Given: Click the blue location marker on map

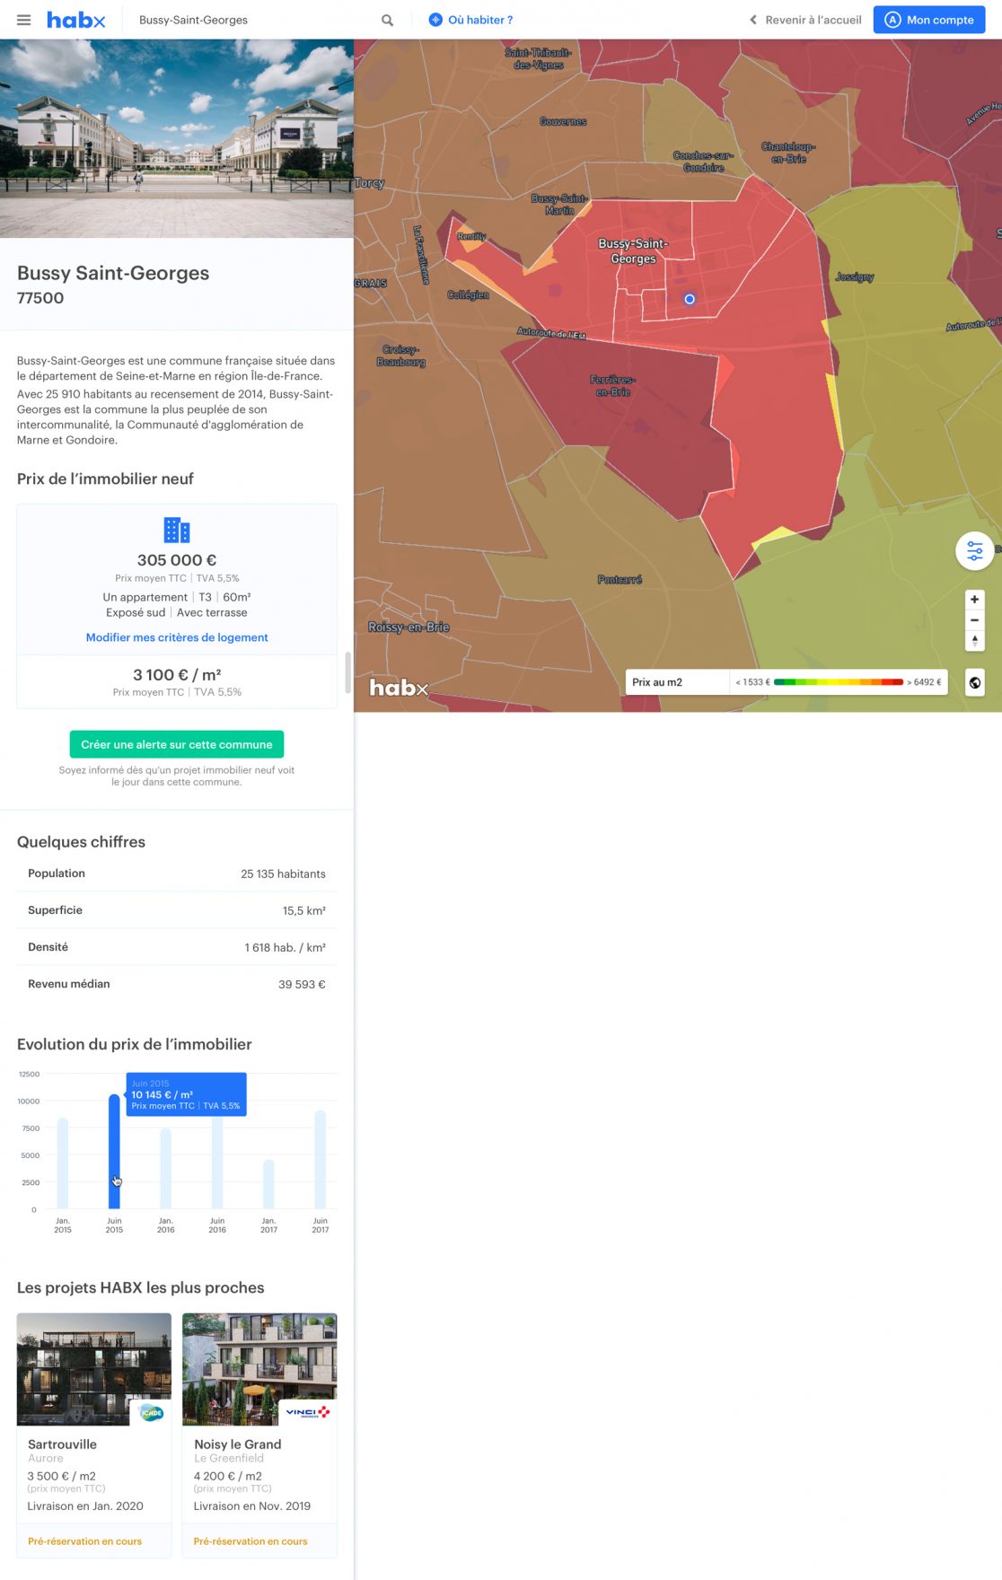Looking at the screenshot, I should pyautogui.click(x=690, y=299).
